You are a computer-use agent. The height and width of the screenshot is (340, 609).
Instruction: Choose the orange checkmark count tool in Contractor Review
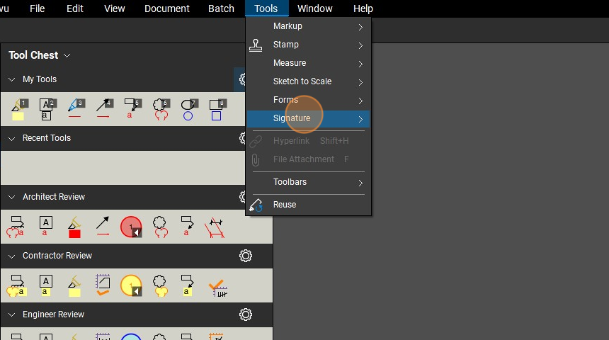pos(217,285)
